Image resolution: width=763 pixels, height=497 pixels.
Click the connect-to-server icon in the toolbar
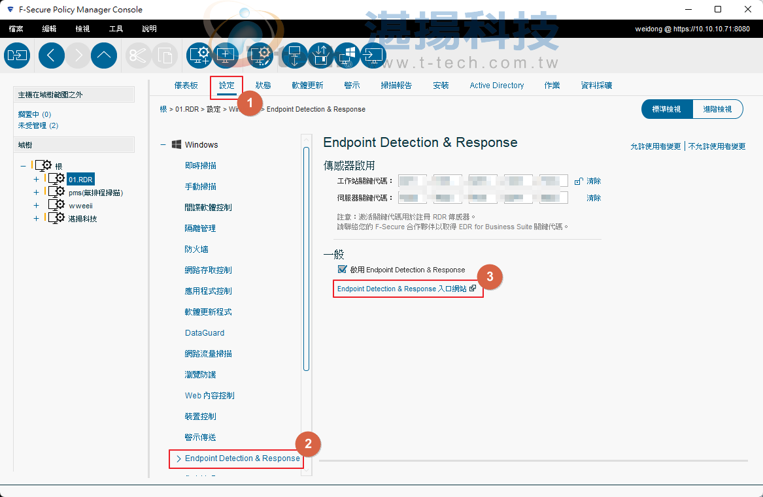[x=17, y=56]
